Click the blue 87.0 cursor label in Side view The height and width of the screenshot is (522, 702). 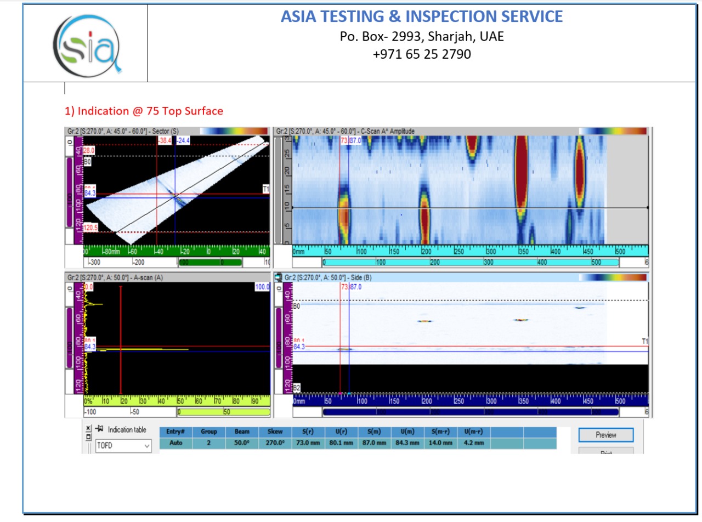click(x=355, y=287)
